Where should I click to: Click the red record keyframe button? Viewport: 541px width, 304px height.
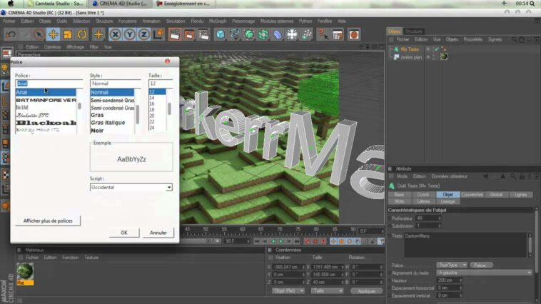click(x=307, y=241)
